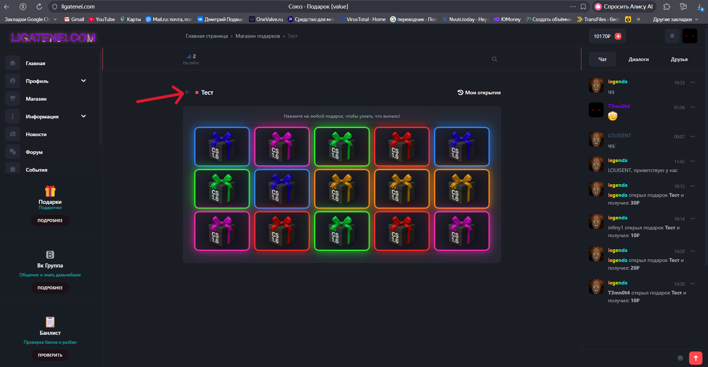Open the first blue gift box in top row
The height and width of the screenshot is (367, 708).
tap(222, 147)
